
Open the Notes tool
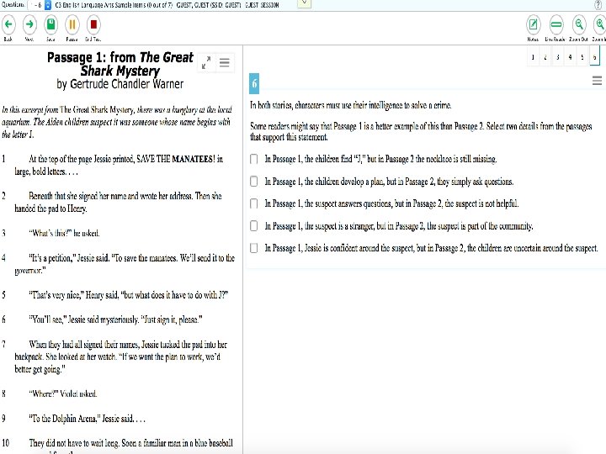pos(533,24)
